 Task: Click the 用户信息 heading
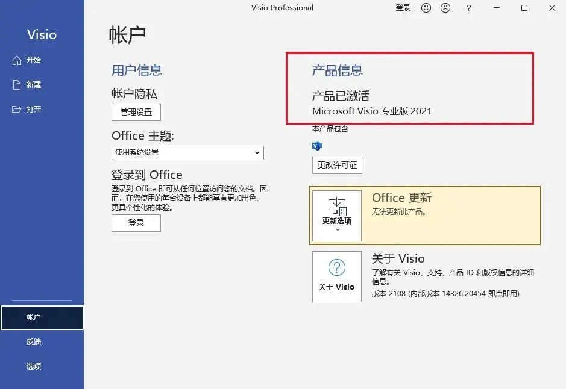click(x=137, y=70)
